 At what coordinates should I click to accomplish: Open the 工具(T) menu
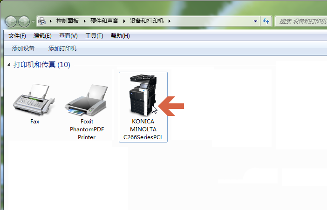coord(94,36)
